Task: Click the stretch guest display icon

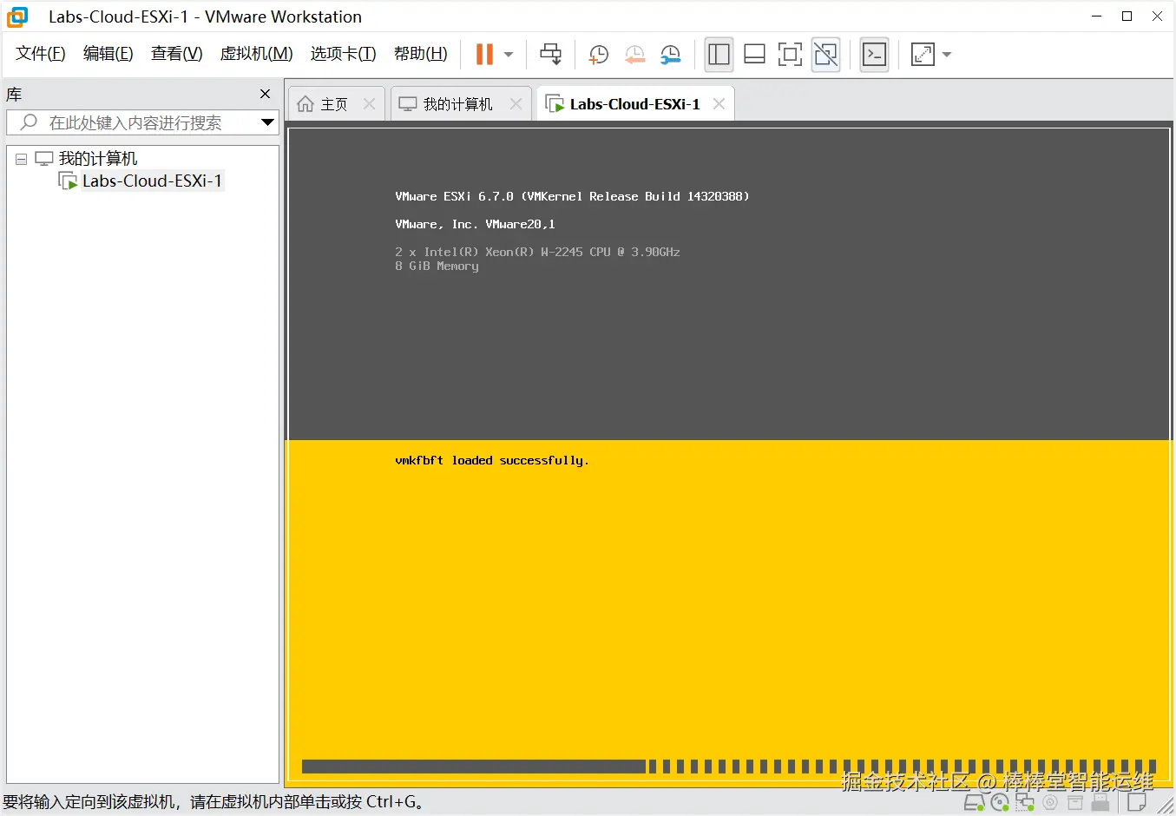Action: coord(923,54)
